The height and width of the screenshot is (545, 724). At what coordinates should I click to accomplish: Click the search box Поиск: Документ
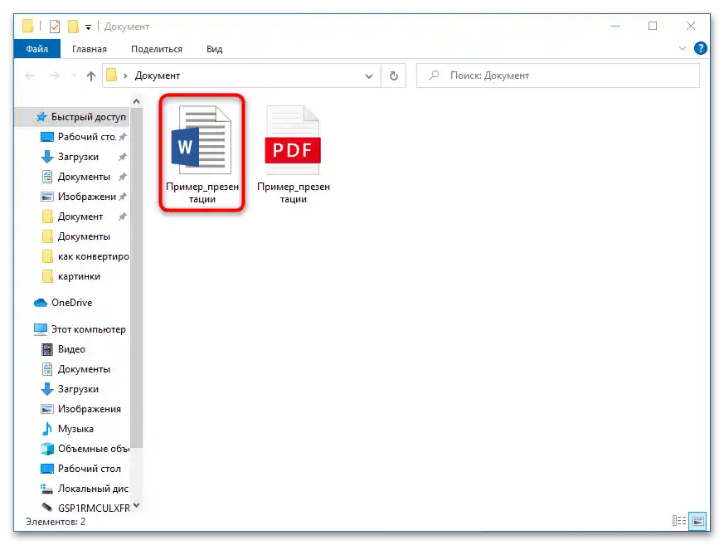pyautogui.click(x=558, y=75)
